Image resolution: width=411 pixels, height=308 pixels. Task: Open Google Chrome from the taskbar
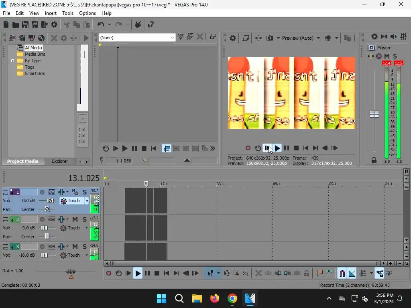tap(232, 298)
